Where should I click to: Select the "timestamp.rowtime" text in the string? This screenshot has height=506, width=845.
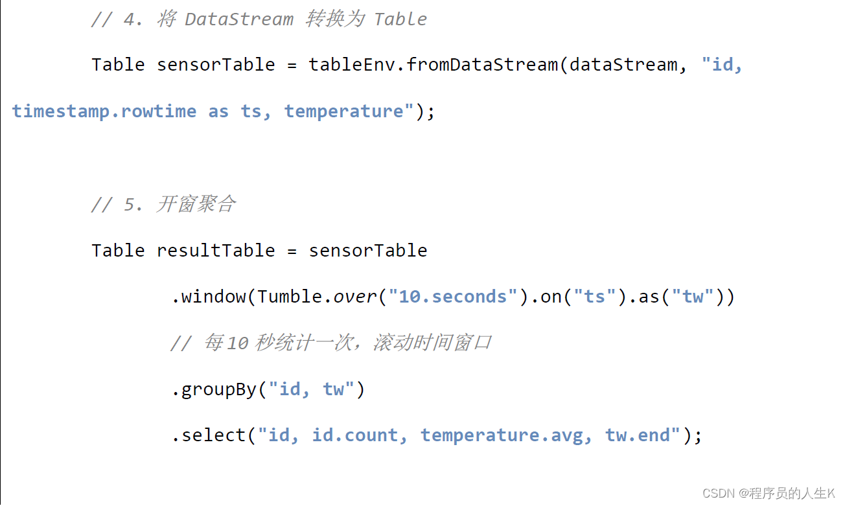point(104,111)
